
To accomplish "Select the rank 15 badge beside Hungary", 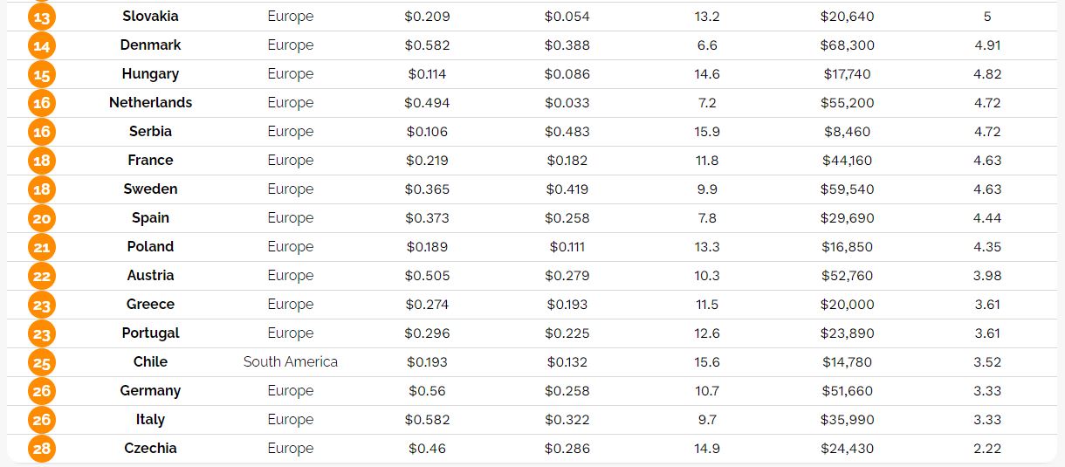I will click(x=41, y=75).
